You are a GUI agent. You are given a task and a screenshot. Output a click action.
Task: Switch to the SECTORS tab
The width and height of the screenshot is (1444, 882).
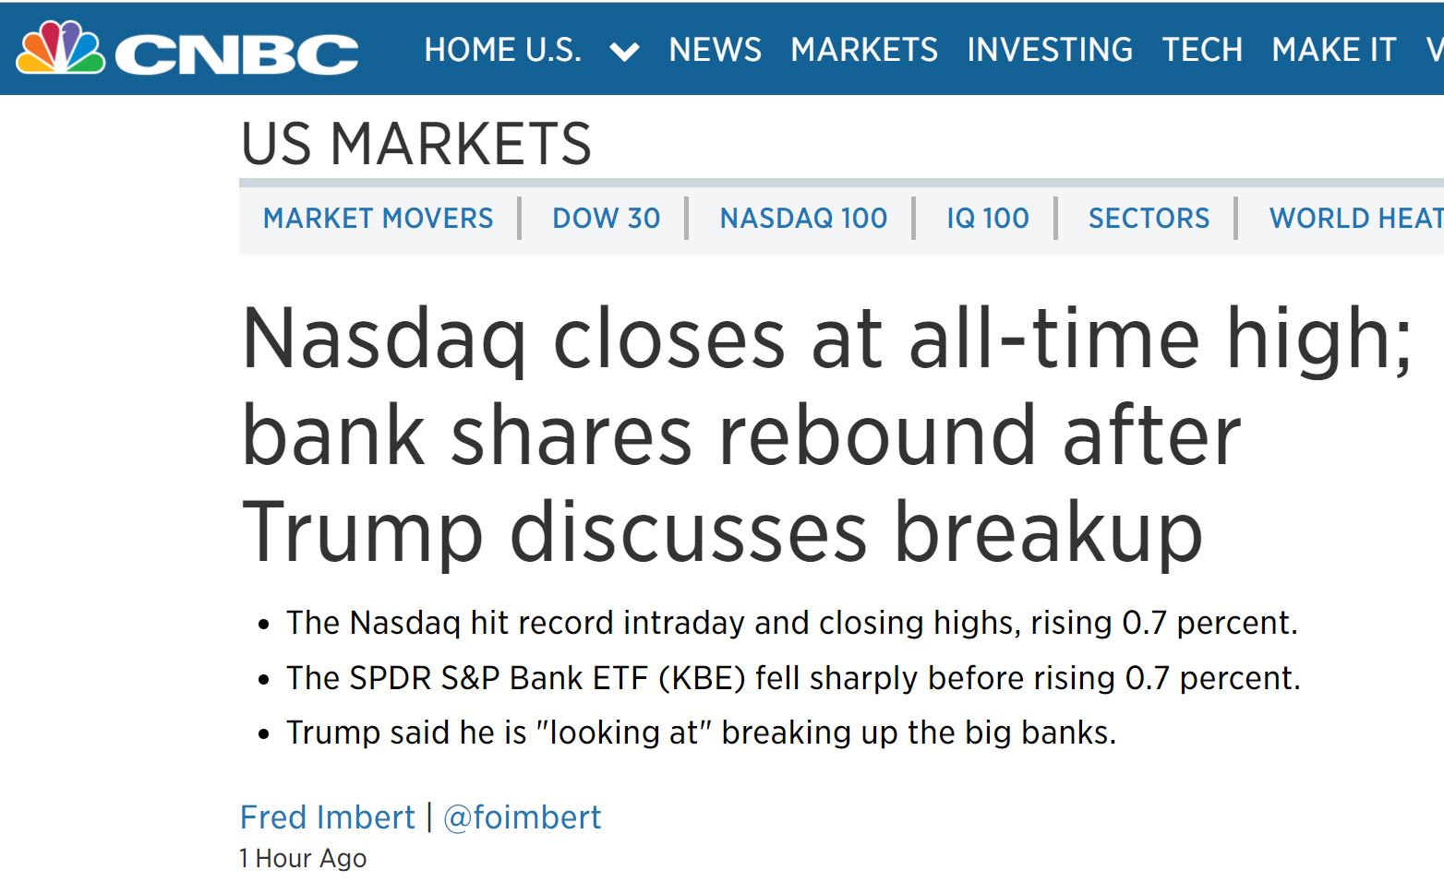click(1149, 219)
